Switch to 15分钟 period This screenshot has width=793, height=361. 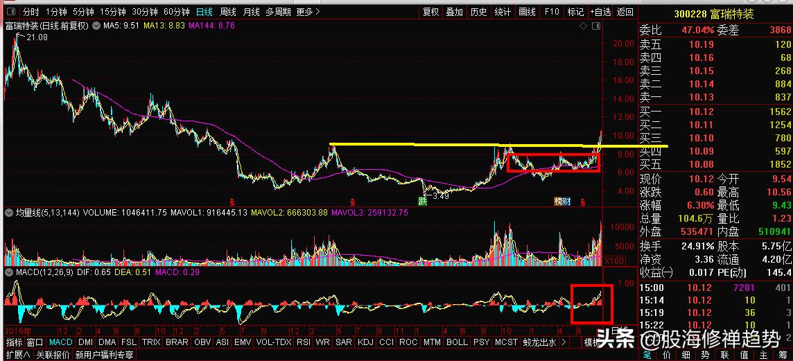113,12
